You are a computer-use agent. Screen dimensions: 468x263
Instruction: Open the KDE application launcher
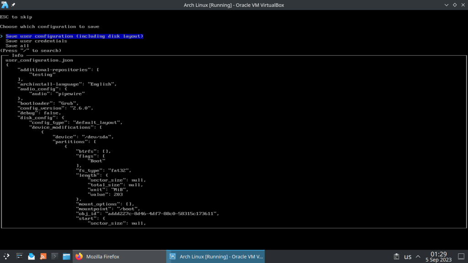pyautogui.click(x=7, y=256)
